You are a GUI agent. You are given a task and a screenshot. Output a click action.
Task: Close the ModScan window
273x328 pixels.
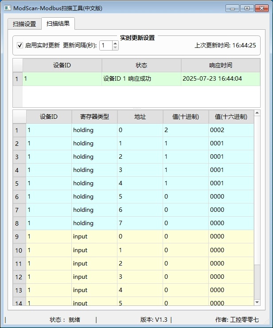coord(262,8)
